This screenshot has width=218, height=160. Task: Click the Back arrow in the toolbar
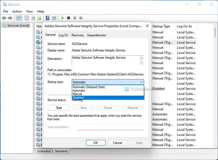pyautogui.click(x=4, y=18)
